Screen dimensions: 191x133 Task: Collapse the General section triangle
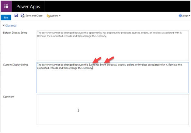(x=4, y=26)
